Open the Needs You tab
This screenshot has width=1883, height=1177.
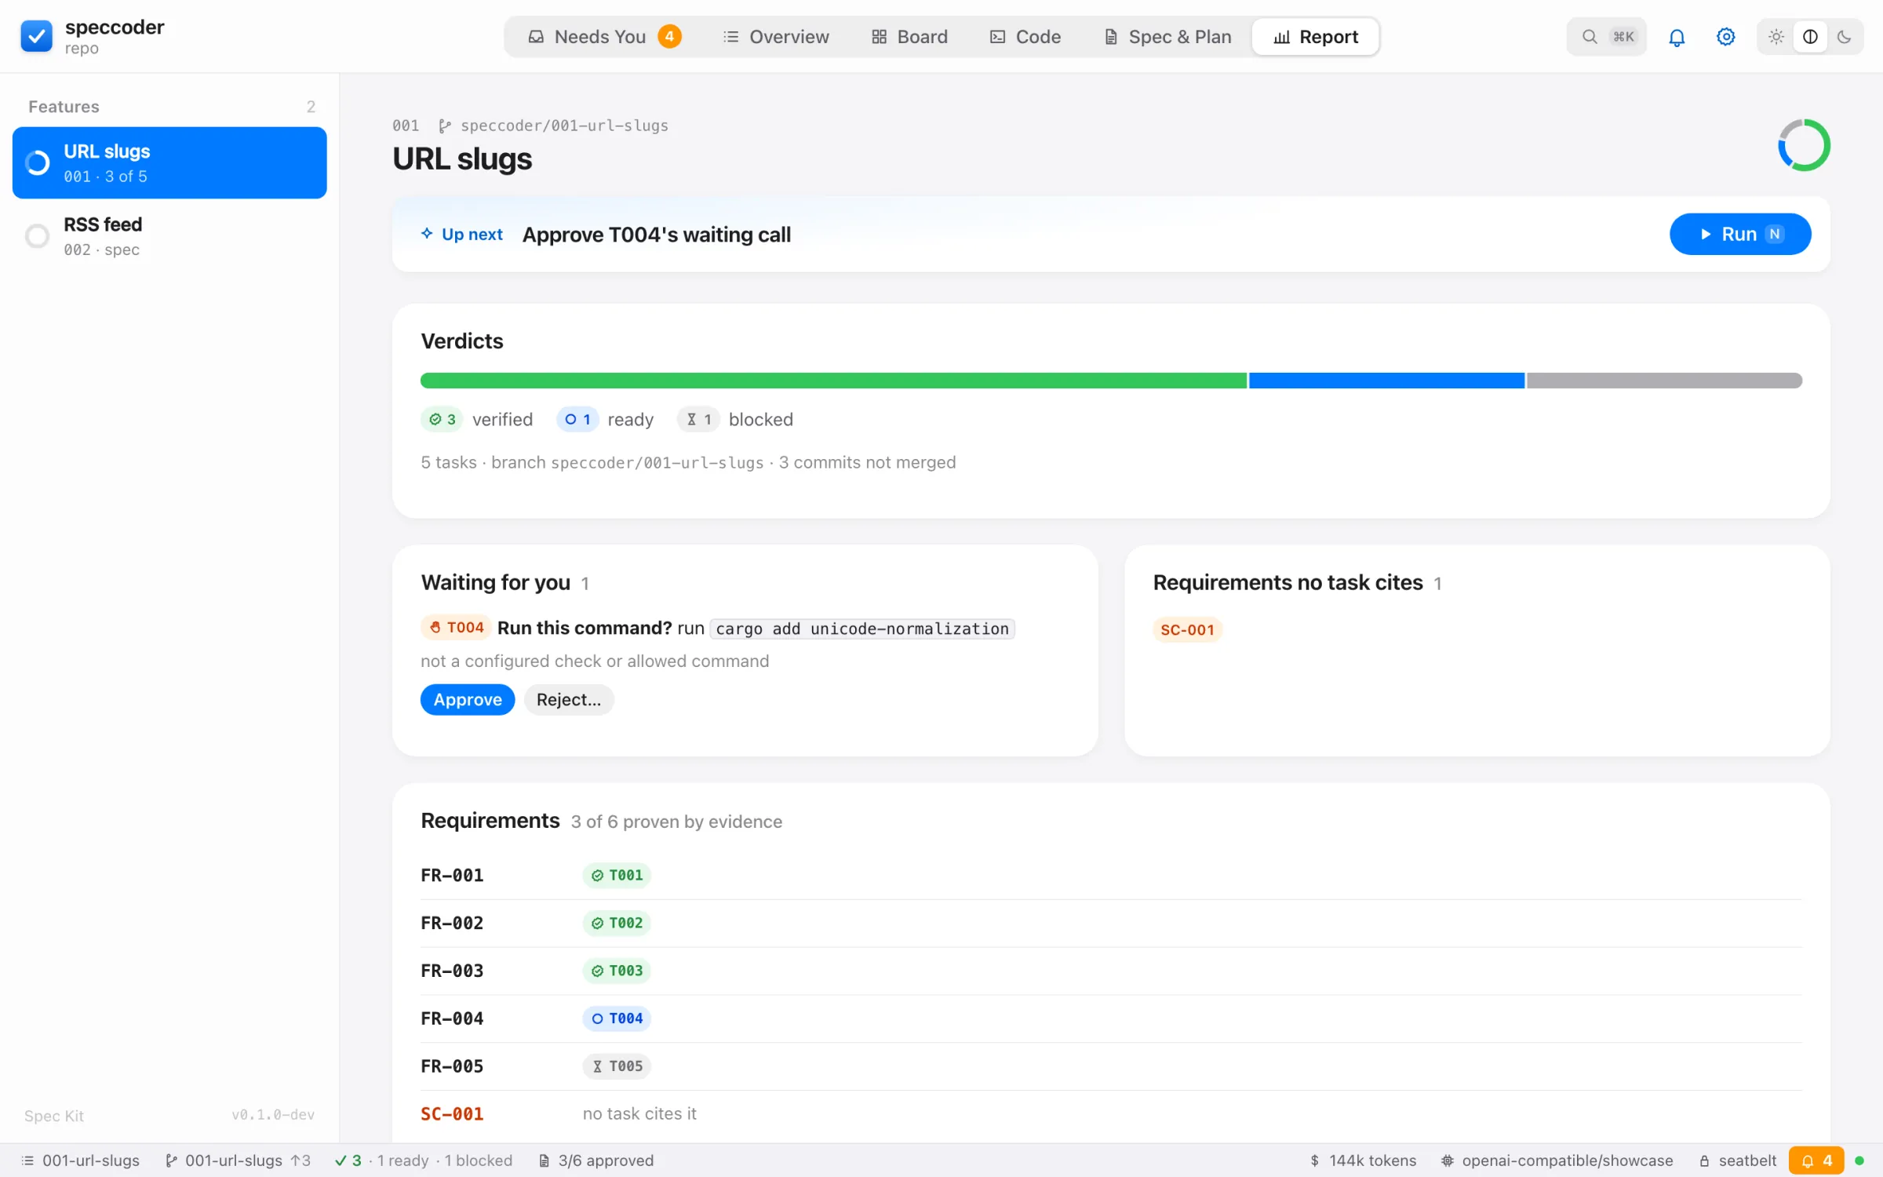point(604,37)
